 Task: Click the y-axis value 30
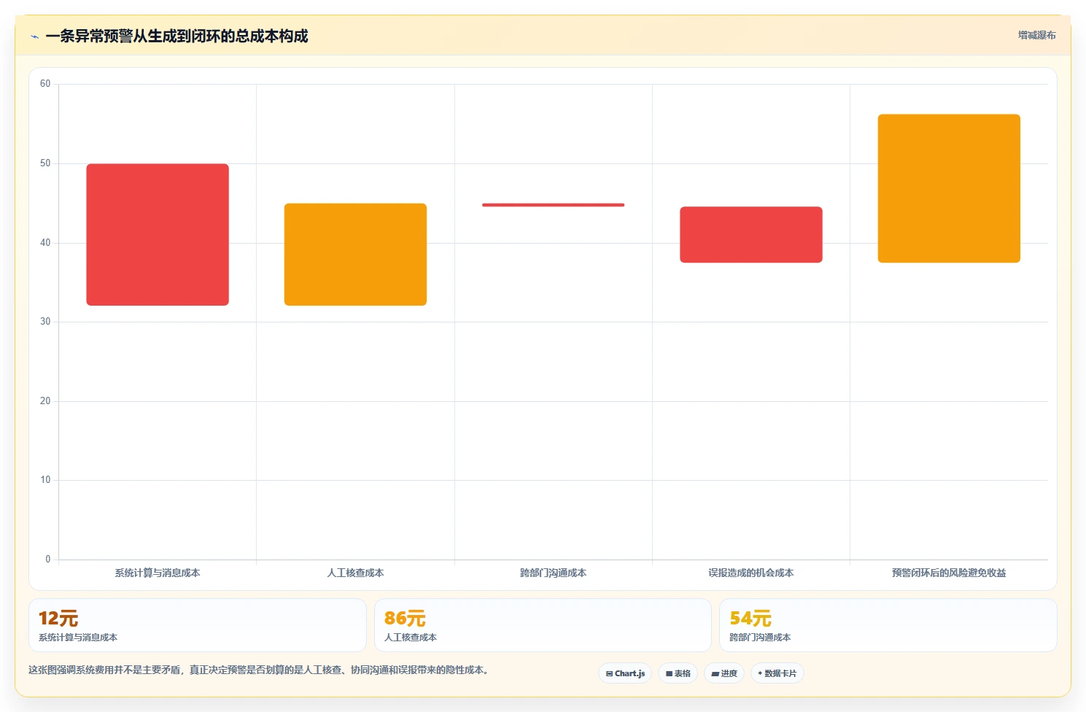pyautogui.click(x=45, y=322)
